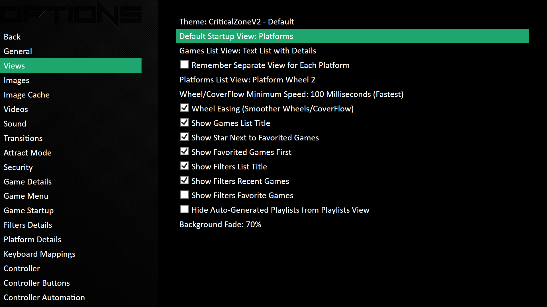Change Default Startup View Platforms setting
The height and width of the screenshot is (307, 547).
point(352,36)
